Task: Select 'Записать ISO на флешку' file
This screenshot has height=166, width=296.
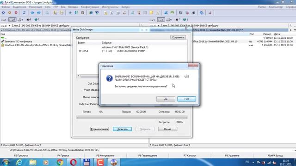Action: click(18, 41)
